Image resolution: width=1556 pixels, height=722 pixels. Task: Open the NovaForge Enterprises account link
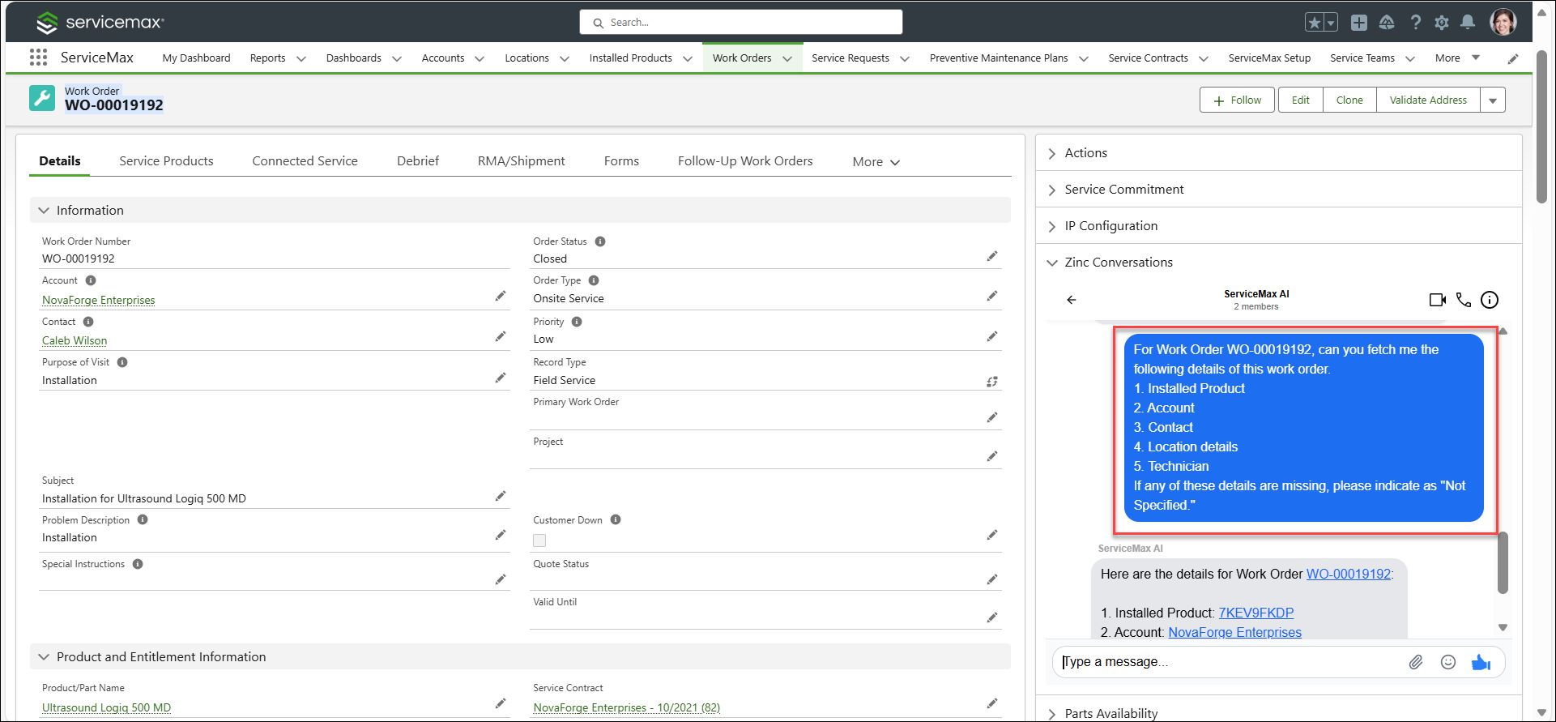click(x=99, y=300)
